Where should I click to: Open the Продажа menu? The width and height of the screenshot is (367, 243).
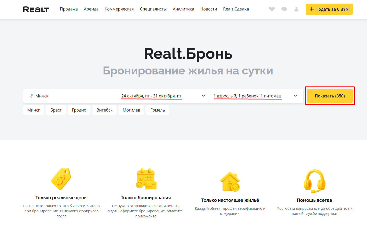(x=69, y=9)
